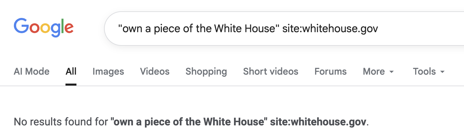Switch to Short videos tab
Viewport: 464px width, 134px height.
tap(271, 71)
